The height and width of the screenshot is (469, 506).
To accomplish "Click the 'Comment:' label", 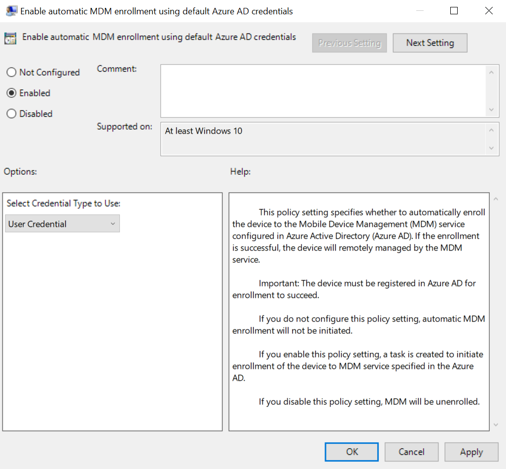I will (117, 69).
